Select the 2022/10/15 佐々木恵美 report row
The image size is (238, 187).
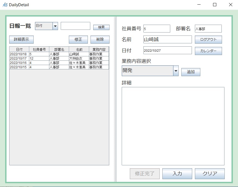[59, 67]
